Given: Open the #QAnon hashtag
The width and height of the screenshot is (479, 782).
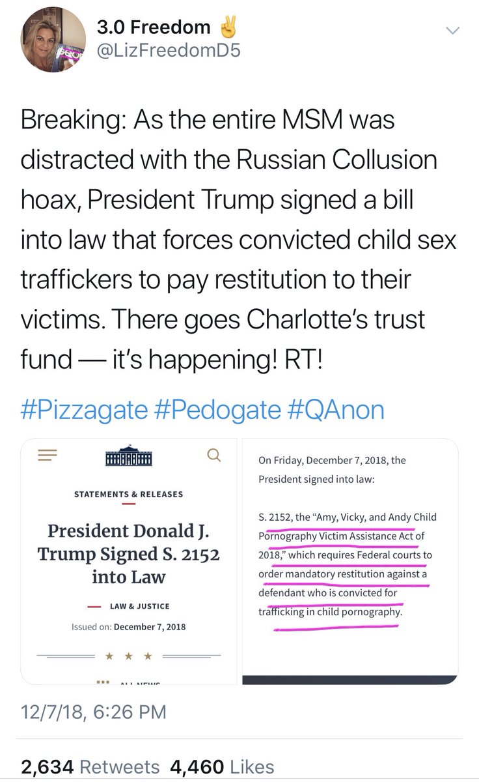Looking at the screenshot, I should (x=335, y=410).
